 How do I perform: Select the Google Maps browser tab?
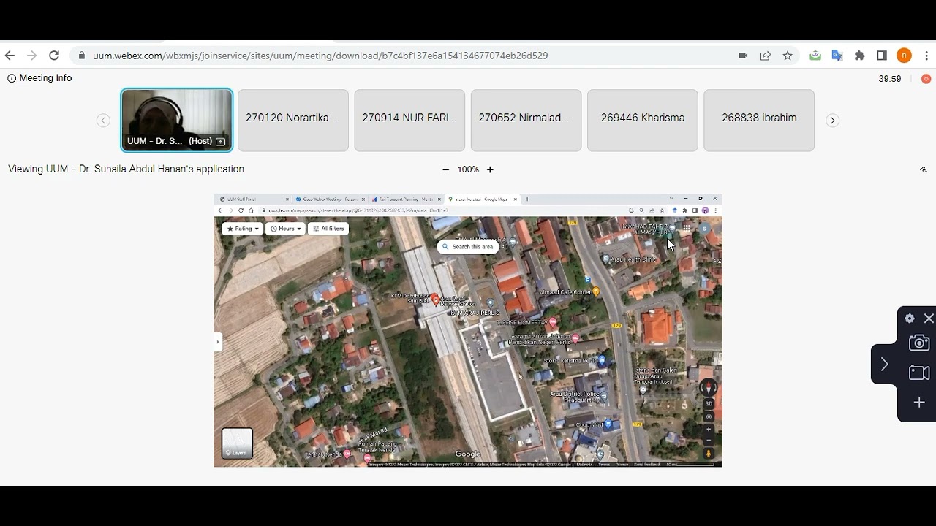pyautogui.click(x=481, y=199)
